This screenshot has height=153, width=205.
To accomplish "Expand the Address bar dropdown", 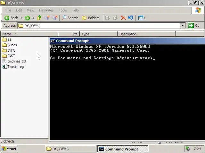I will pyautogui.click(x=183, y=25).
